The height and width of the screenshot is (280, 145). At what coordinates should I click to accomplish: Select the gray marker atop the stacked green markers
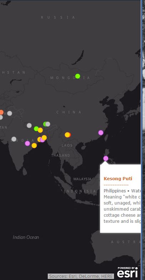(x=48, y=124)
